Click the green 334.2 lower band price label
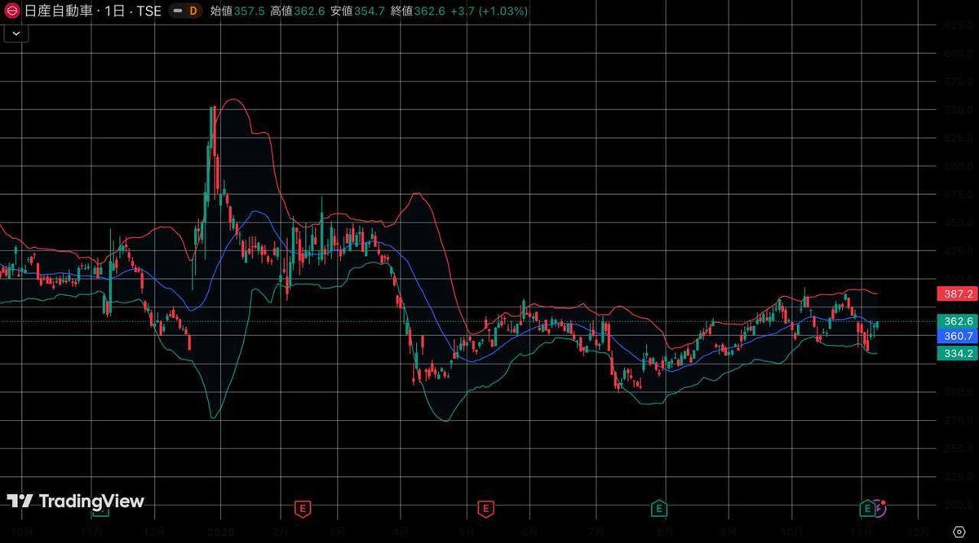Screen dimensions: 979x543 point(956,353)
